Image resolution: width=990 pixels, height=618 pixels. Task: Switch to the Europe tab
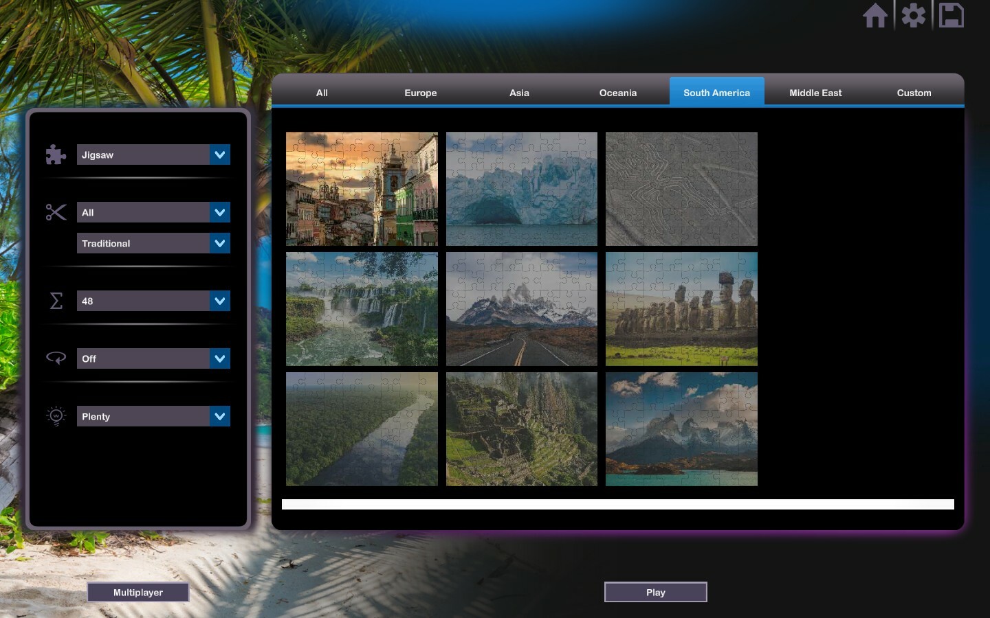pyautogui.click(x=420, y=93)
